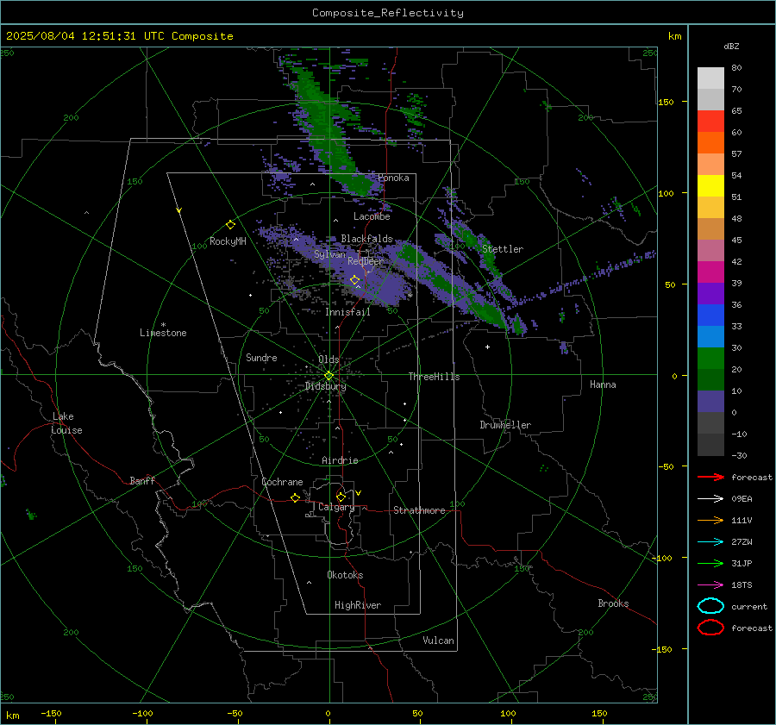Pick the magenta swatch on dBZ scale
Screen dimensions: 776x725
[x=710, y=272]
